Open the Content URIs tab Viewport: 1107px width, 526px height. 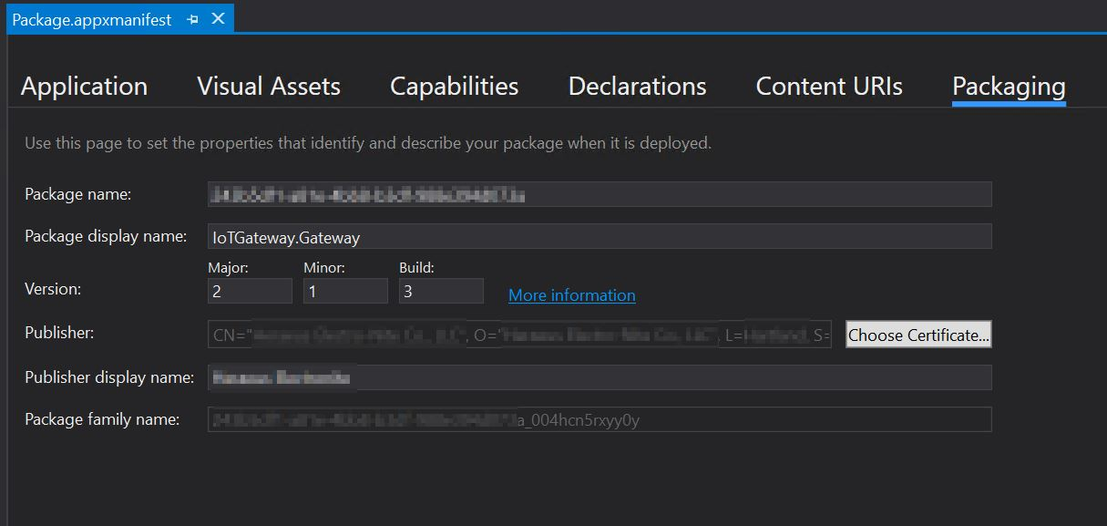coord(829,87)
